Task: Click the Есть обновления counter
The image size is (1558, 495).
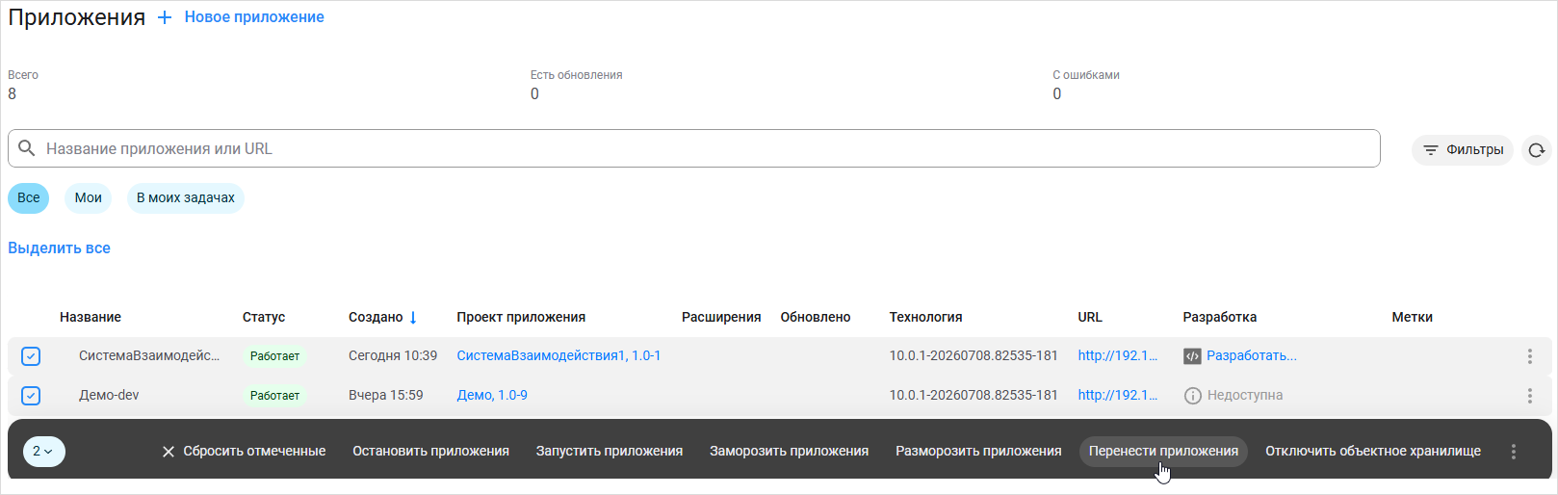Action: click(x=576, y=85)
